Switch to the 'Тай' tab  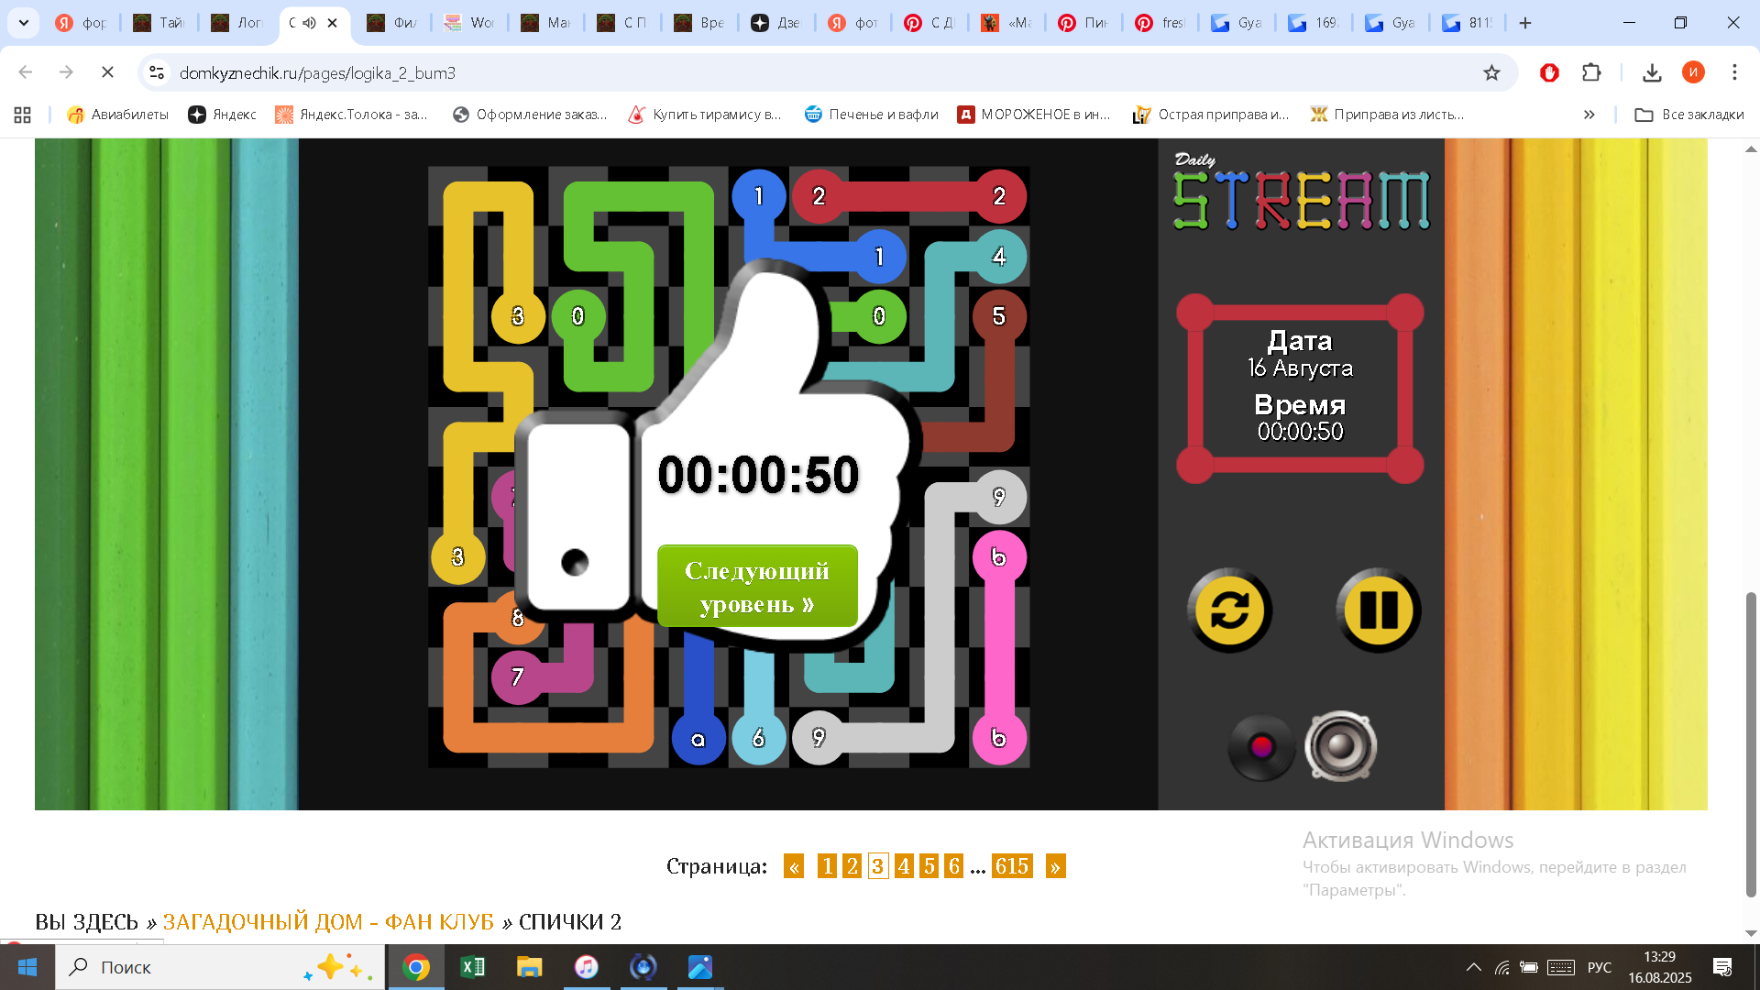158,23
